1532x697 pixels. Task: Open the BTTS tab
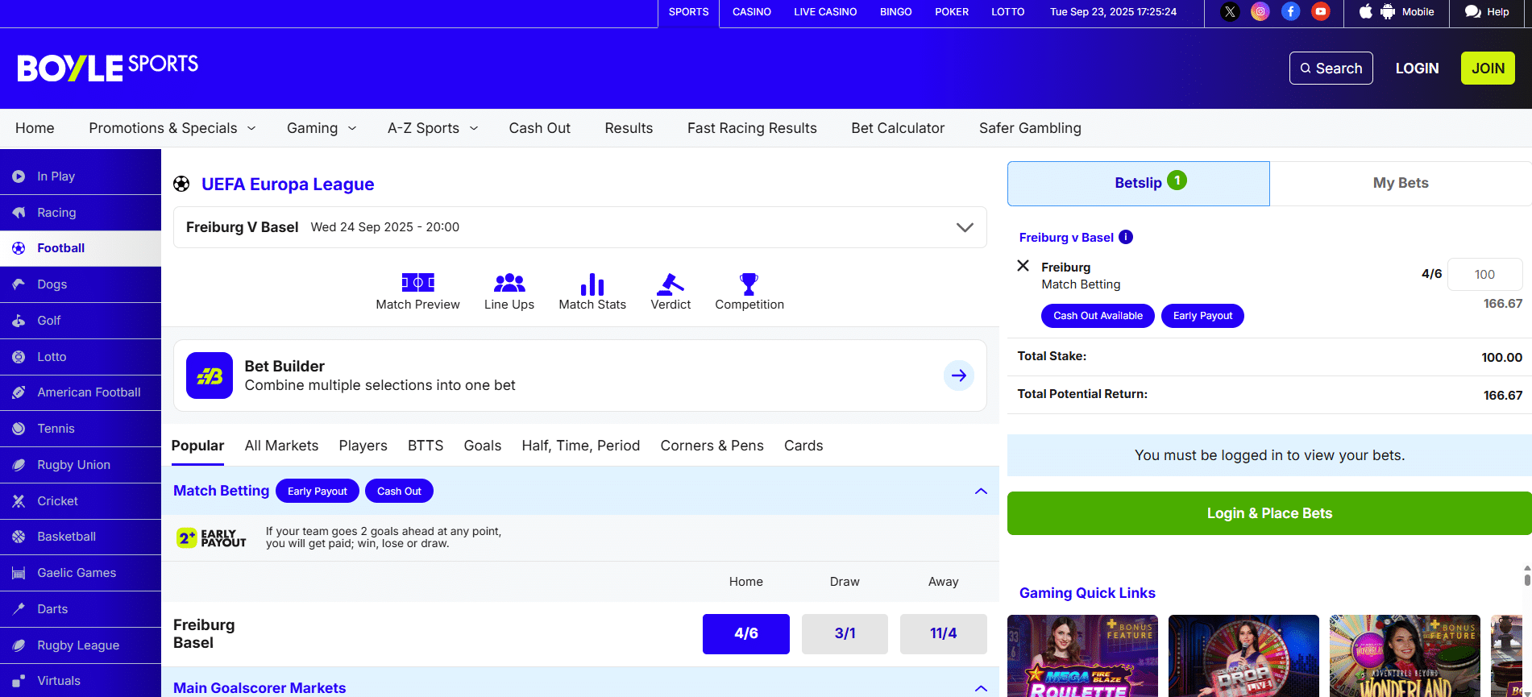(426, 446)
